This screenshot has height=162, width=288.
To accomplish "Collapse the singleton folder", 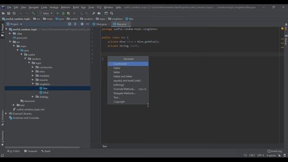I will click(x=33, y=84).
